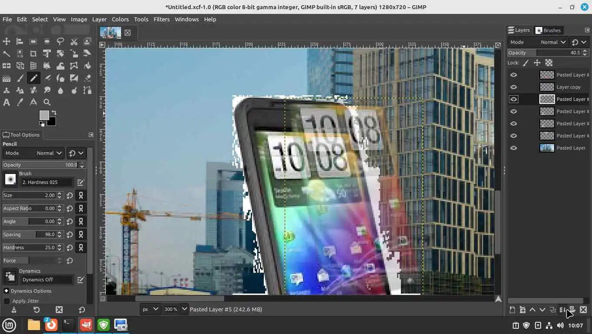Screen dimensions: 592x334
Task: Select the Blur/Sharpen droplet tool
Action: (x=60, y=90)
